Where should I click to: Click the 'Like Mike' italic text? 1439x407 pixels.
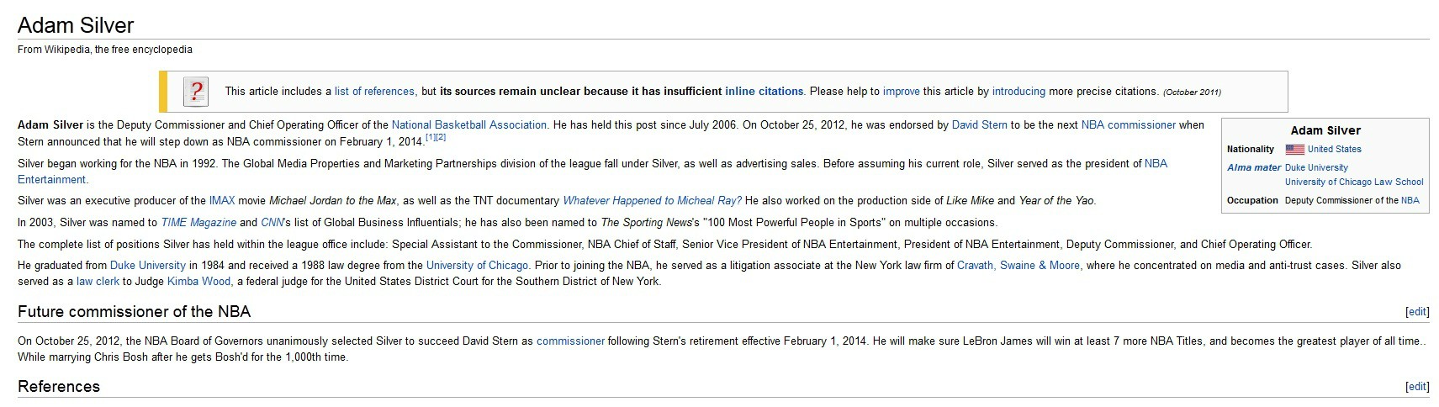pyautogui.click(x=970, y=201)
